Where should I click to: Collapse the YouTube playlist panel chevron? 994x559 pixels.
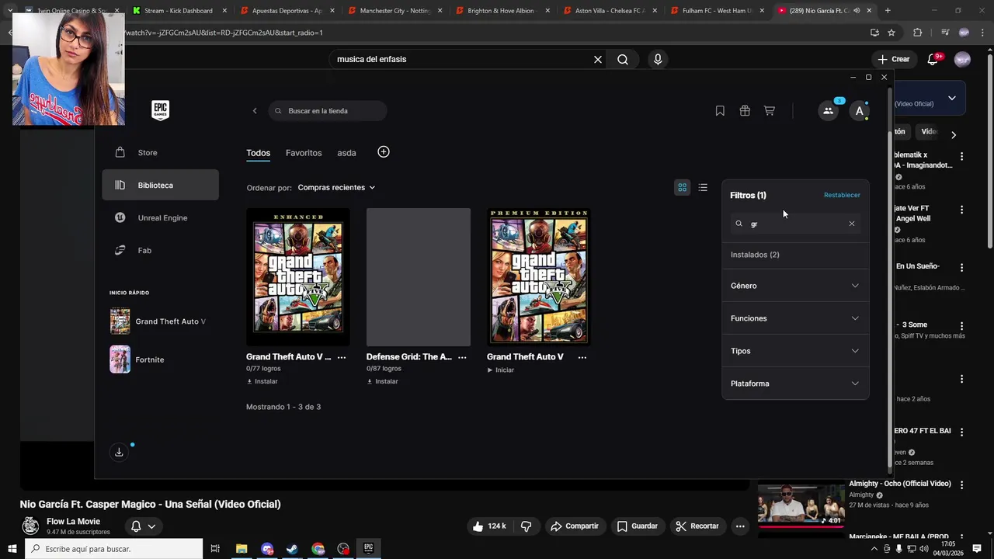pos(952,99)
